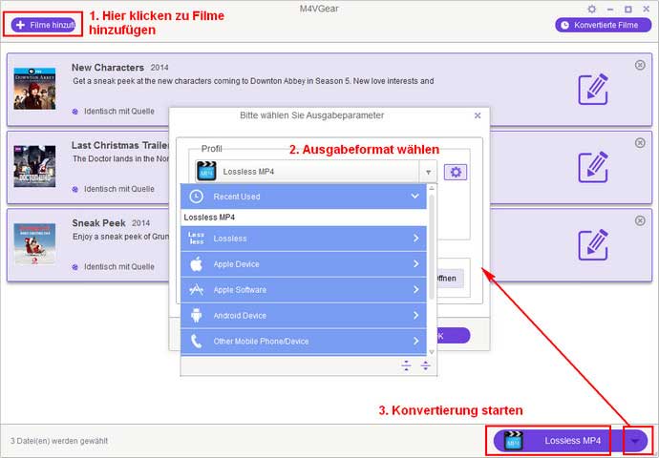Image resolution: width=659 pixels, height=458 pixels.
Task: Click the phone handset icon
Action: pos(197,341)
